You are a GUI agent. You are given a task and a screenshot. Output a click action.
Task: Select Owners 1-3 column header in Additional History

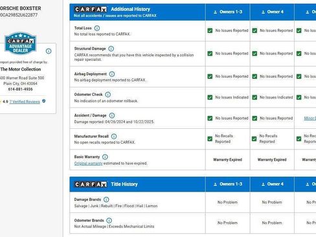[228, 12]
